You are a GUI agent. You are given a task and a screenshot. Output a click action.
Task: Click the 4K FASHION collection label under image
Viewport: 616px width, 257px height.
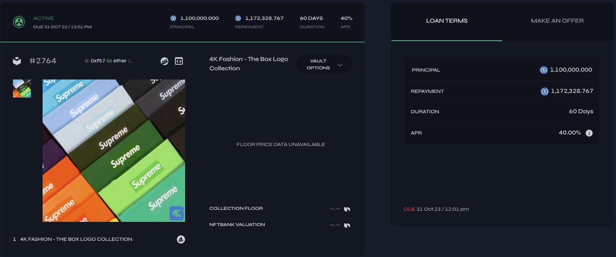tap(76, 239)
